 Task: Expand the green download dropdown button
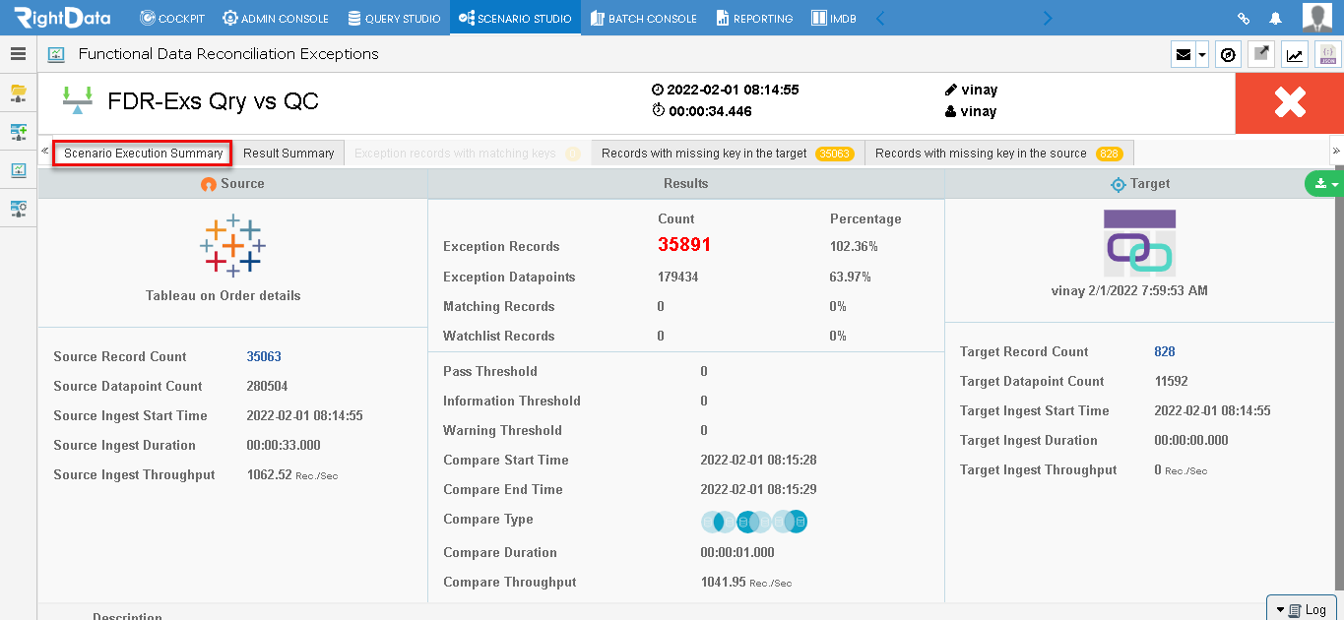pos(1323,184)
